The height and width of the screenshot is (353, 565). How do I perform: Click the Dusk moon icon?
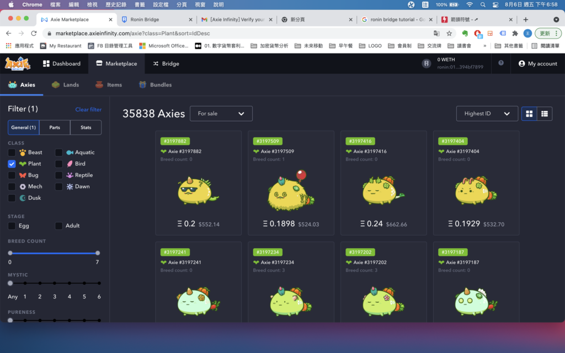23,198
